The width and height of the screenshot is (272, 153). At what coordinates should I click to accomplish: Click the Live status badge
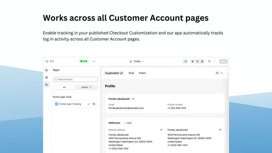[84, 61]
